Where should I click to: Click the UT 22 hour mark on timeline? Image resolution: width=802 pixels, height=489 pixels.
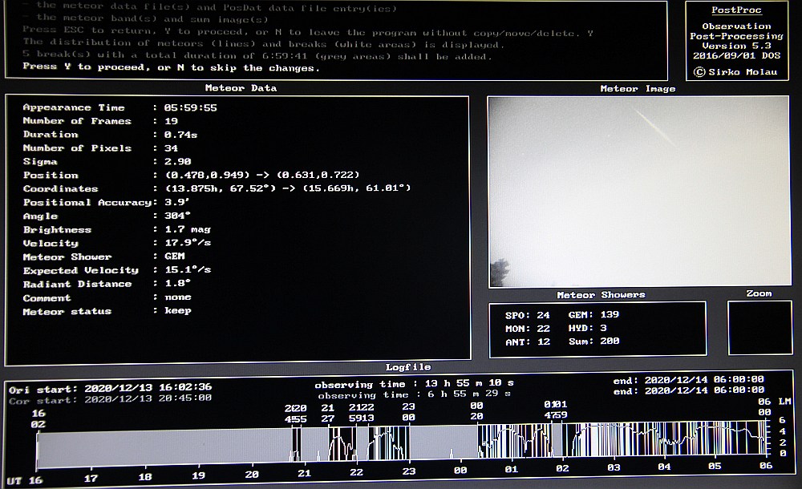pos(356,474)
